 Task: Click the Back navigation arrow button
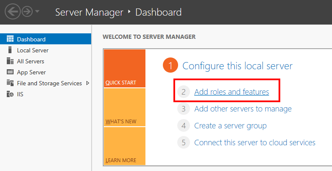tap(13, 13)
